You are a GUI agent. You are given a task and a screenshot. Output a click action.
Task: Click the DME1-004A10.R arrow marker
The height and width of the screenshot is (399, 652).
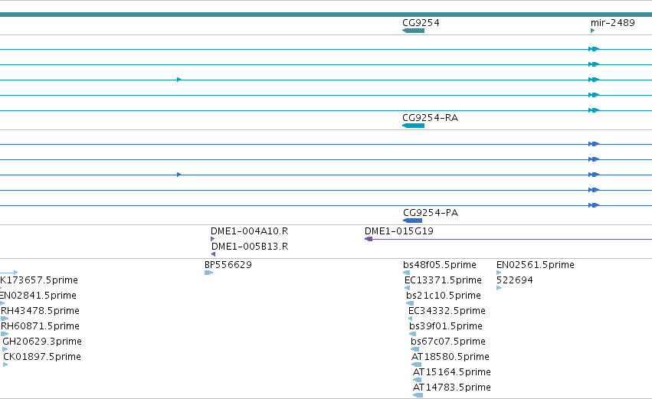click(212, 239)
